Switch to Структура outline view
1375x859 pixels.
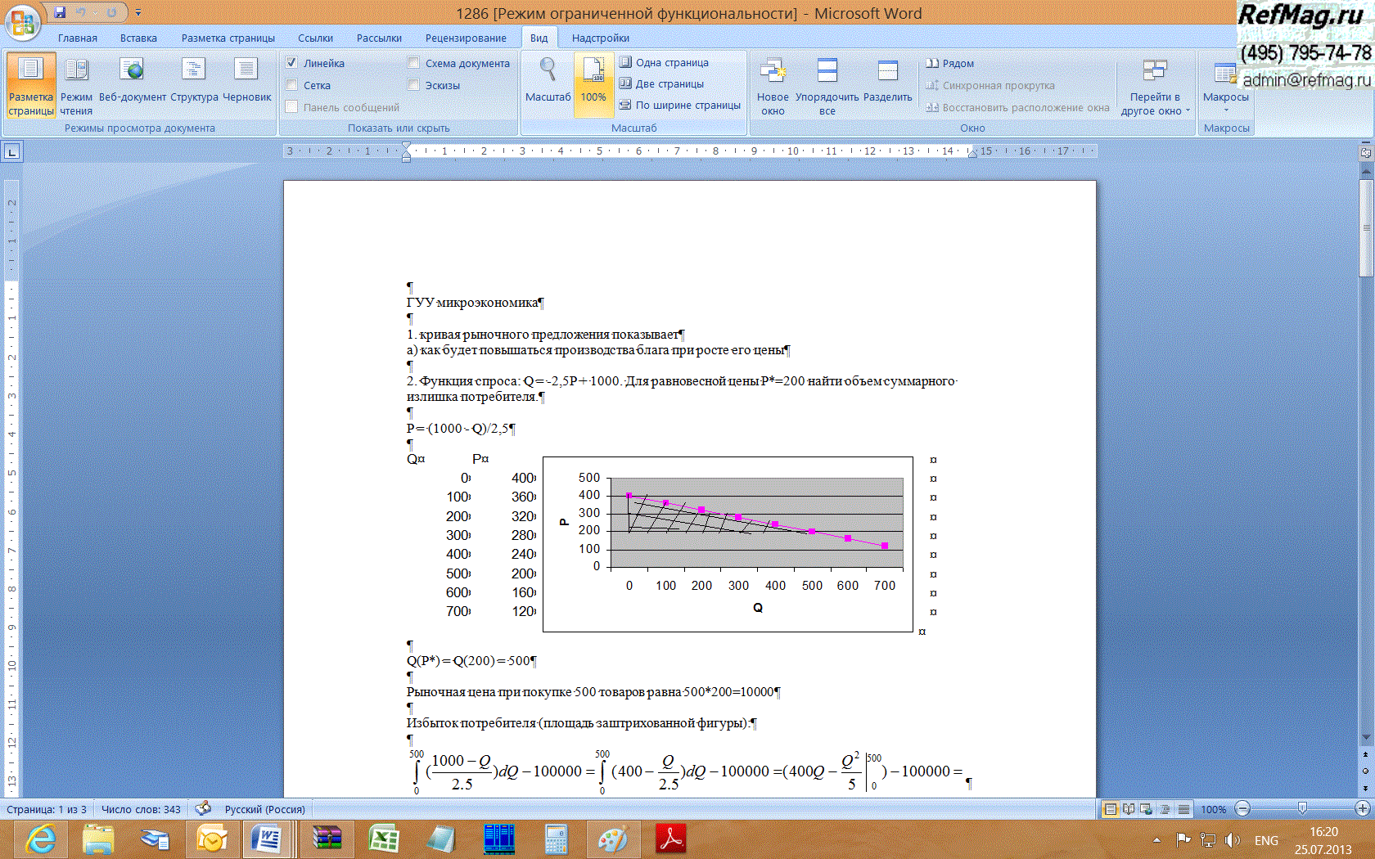(x=194, y=80)
